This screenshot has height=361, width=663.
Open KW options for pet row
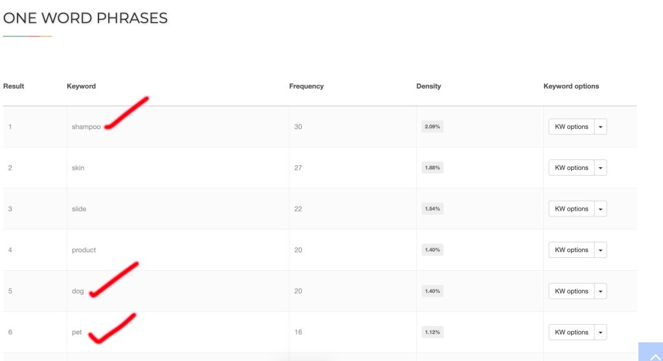571,332
